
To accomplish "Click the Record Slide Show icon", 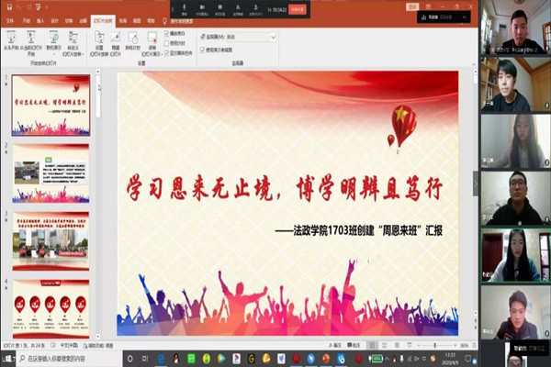I will click(x=152, y=39).
